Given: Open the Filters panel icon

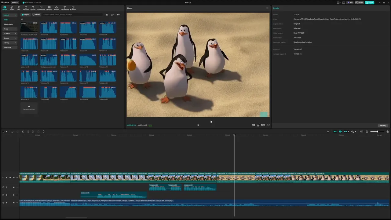Looking at the screenshot, I should (57, 8).
